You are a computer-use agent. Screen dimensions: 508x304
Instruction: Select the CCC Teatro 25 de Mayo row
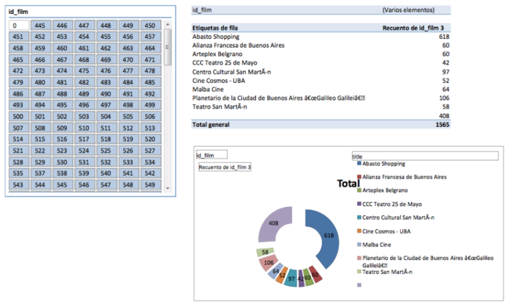pyautogui.click(x=321, y=63)
